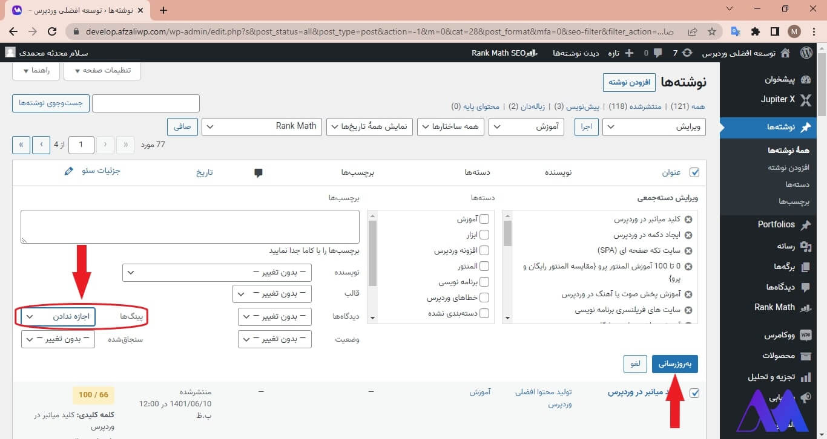
Task: Click صافی filter button
Action: click(x=182, y=127)
